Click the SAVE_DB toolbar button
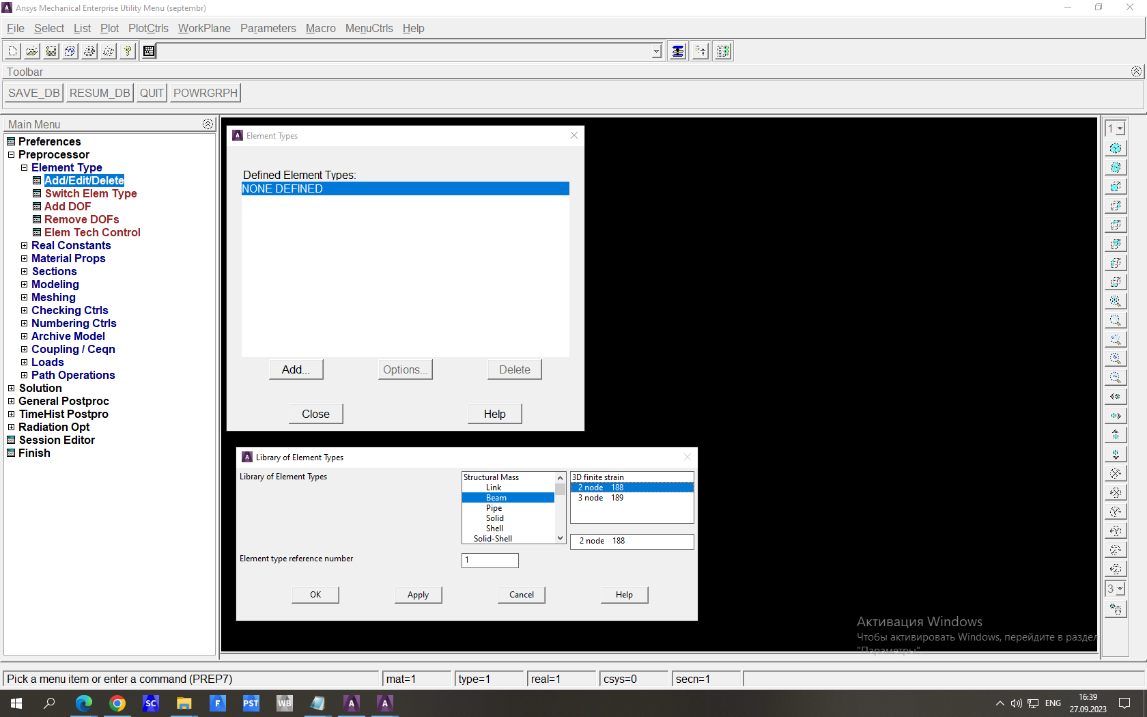Viewport: 1147px width, 717px height. click(x=34, y=93)
